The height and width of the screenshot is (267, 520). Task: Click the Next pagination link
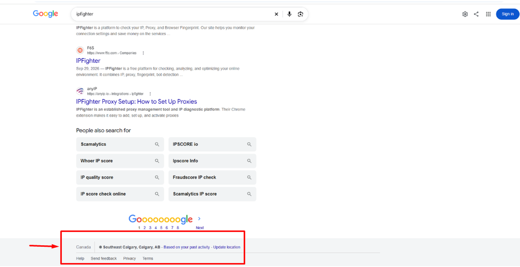click(200, 228)
